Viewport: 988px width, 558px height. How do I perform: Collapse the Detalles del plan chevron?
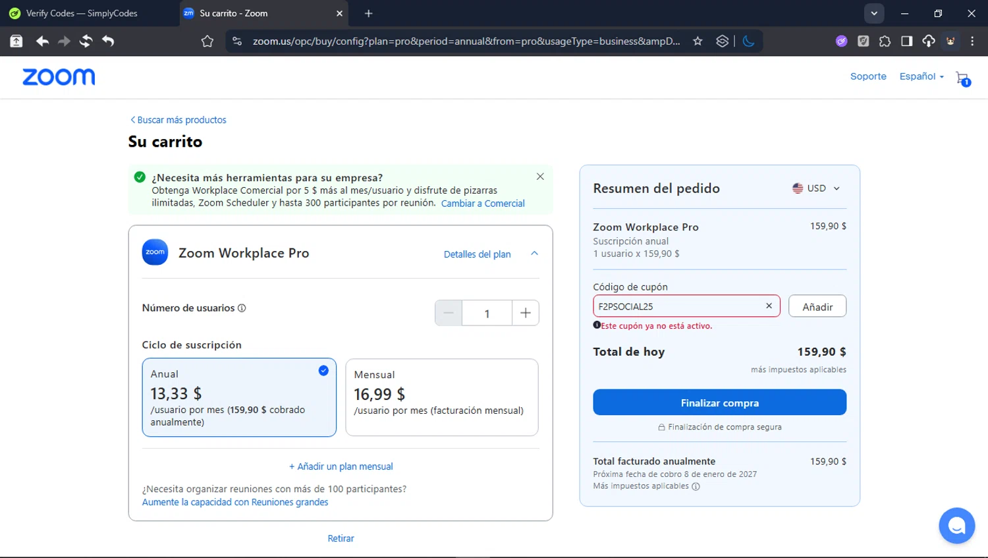coord(534,254)
